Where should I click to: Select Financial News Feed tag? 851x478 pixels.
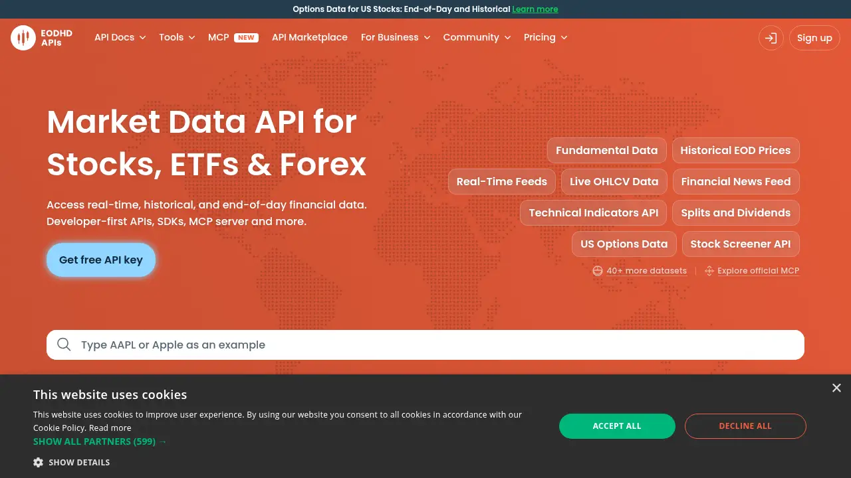click(736, 181)
